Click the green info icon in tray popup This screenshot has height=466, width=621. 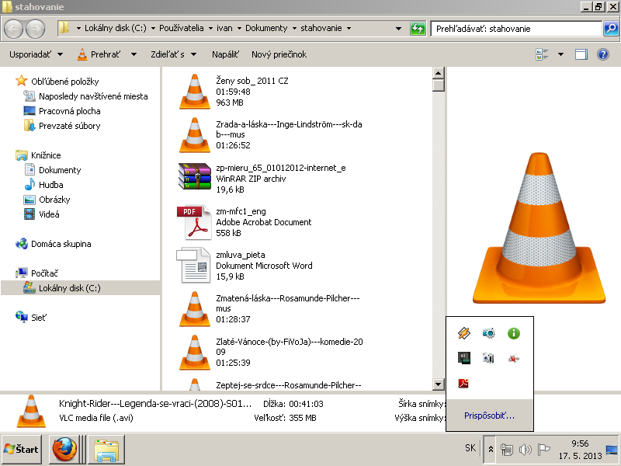514,333
